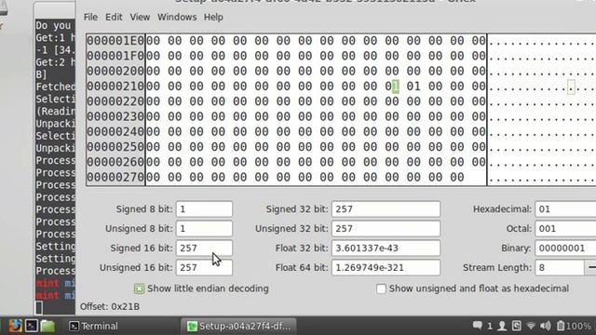Click the Hexadecimal value field
This screenshot has width=596, height=335.
coord(565,209)
